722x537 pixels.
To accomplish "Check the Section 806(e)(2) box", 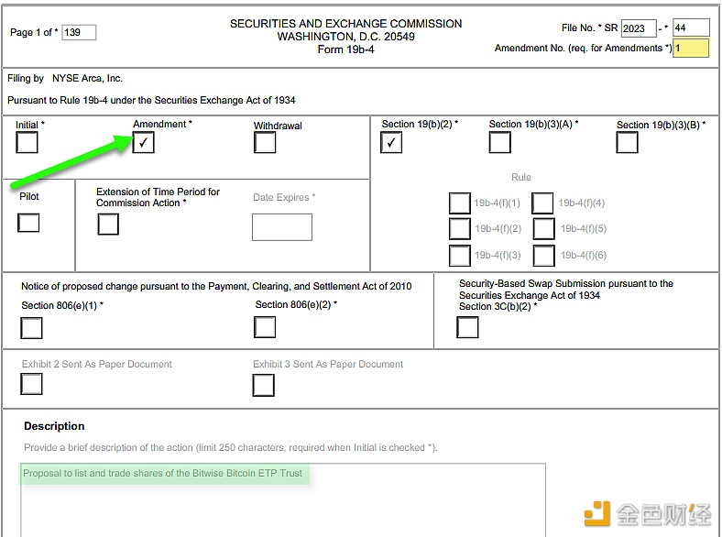I will [265, 327].
